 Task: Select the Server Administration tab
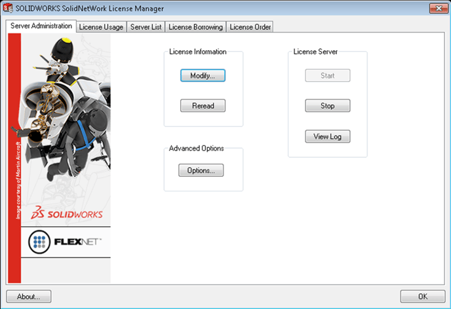click(42, 26)
